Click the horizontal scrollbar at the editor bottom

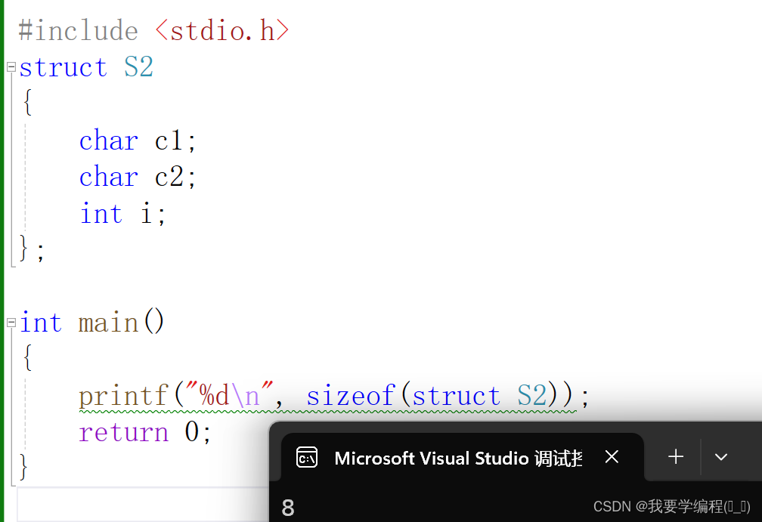tap(136, 505)
